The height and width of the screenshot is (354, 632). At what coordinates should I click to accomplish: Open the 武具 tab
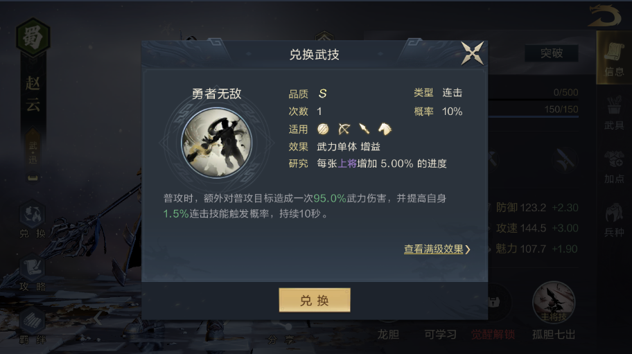(614, 113)
